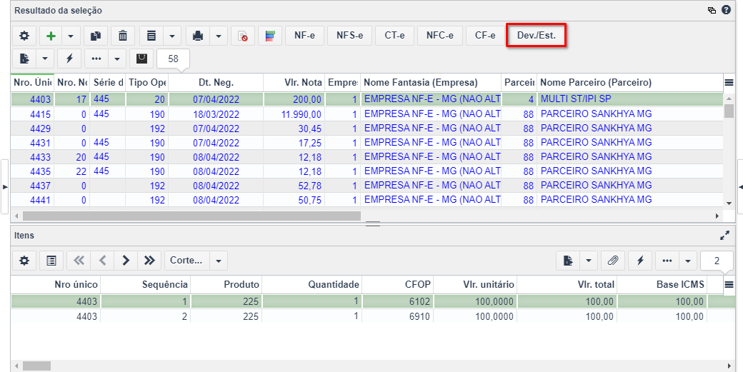Open column menu icon of Itens grid

click(x=729, y=284)
